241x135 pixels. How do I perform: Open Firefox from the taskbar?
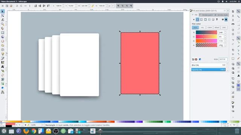[x=26, y=131]
